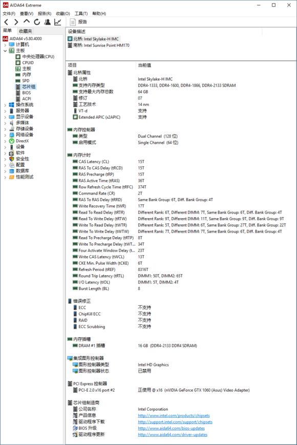297x445 pixels.
Task: Expand the 显示设备 tree node
Action: [x=5, y=117]
